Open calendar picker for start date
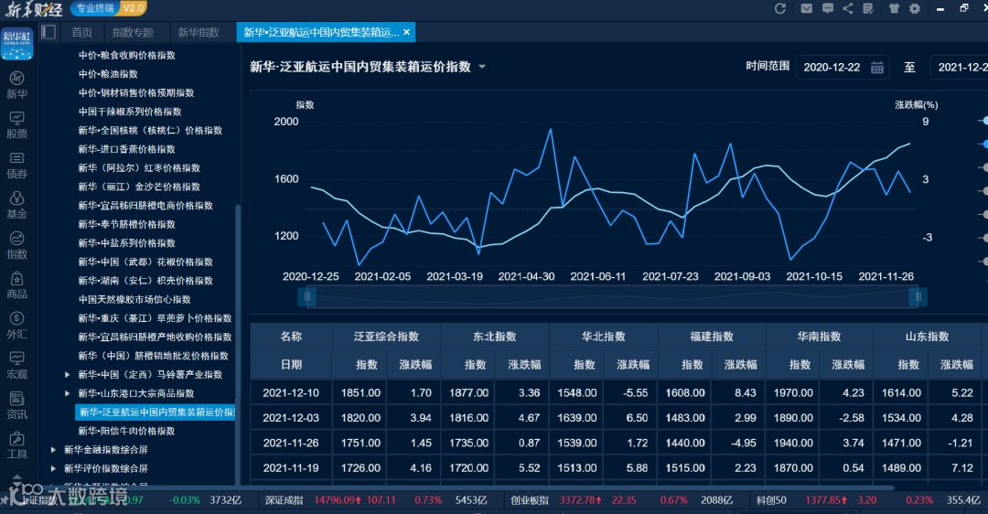 click(877, 68)
